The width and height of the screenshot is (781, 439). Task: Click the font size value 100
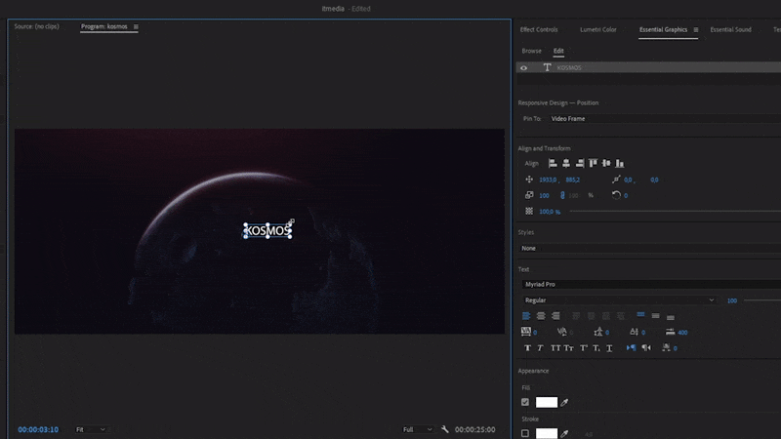coord(731,300)
